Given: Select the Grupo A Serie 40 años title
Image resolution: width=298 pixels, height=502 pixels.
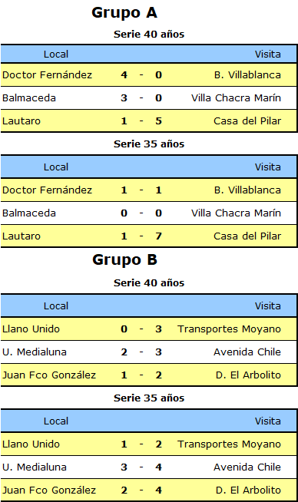Looking at the screenshot, I should 149,35.
